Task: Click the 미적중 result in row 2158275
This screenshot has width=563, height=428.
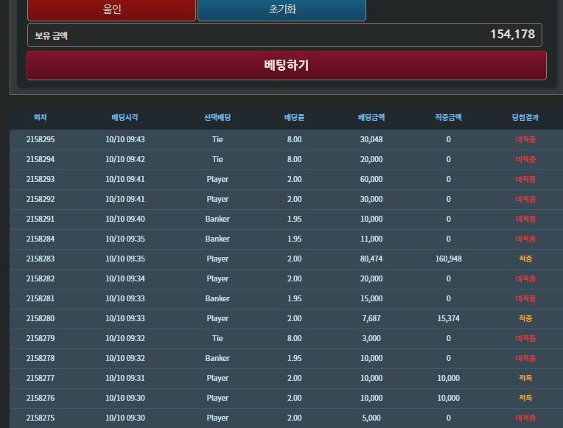Action: (x=525, y=418)
